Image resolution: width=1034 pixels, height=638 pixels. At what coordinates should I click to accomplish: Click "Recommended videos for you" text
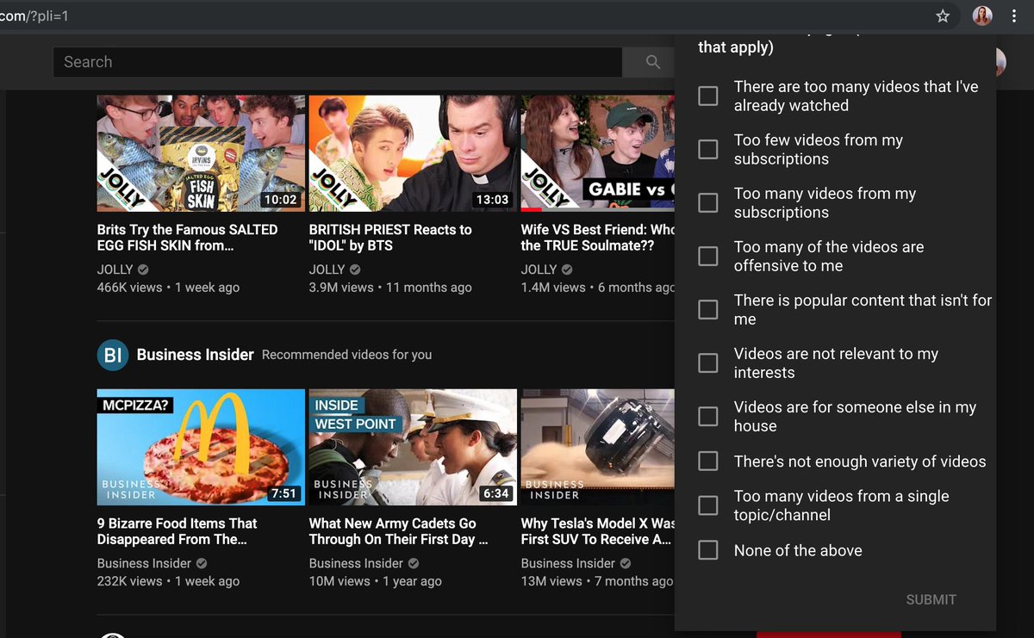tap(347, 355)
